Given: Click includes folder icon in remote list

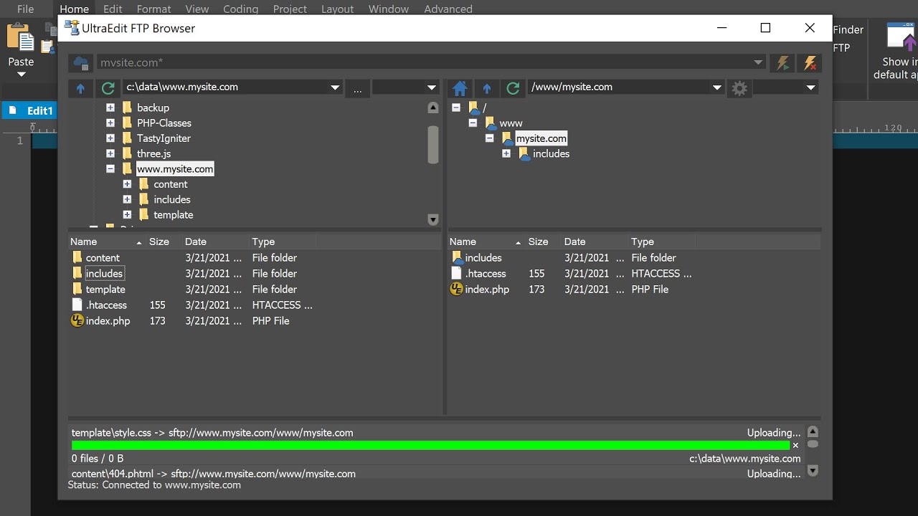Looking at the screenshot, I should [x=457, y=258].
